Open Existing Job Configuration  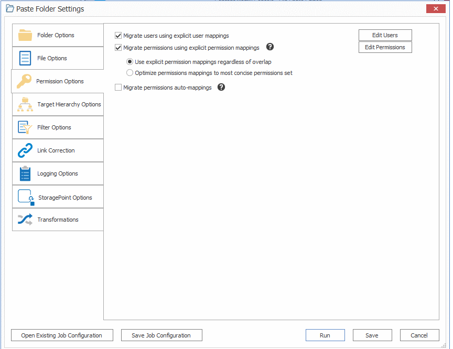pyautogui.click(x=61, y=335)
